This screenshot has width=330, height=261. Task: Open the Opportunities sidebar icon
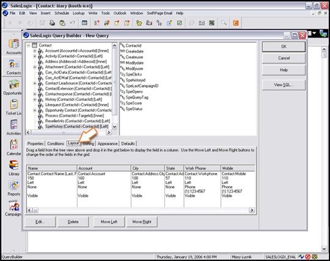(13, 84)
